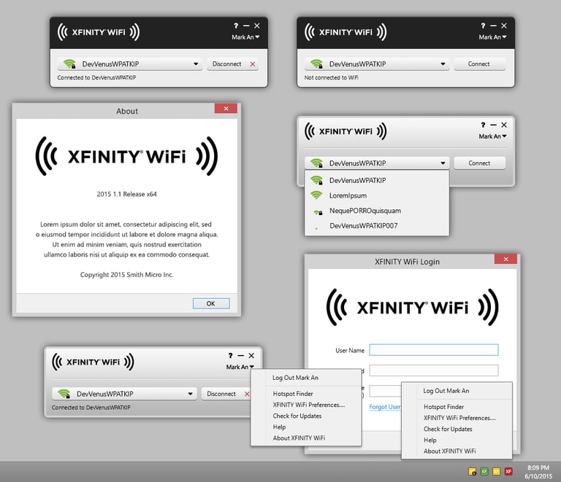
Task: Click Connect button in window with open network list
Action: pos(479,163)
